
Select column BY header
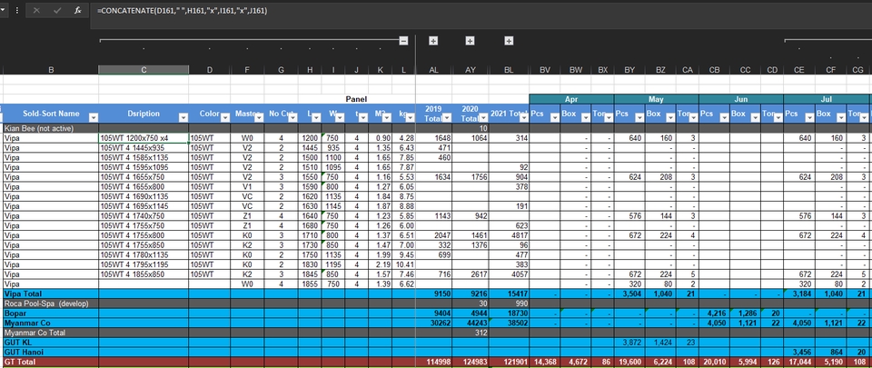click(x=629, y=69)
